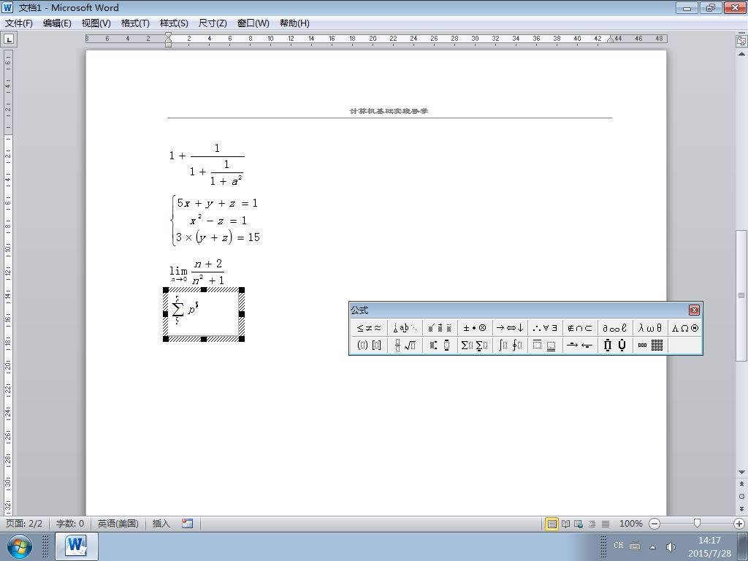Open the lowercase Greek letters palette (λωθ)
Screen dimensions: 748x561
pos(650,328)
